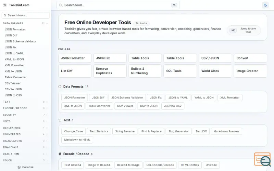
Task: Click the ⌘K shortcut badge in the search bar
Action: (174, 5)
